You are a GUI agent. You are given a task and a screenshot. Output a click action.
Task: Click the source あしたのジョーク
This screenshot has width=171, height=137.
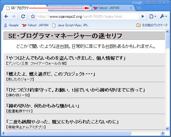20,79
